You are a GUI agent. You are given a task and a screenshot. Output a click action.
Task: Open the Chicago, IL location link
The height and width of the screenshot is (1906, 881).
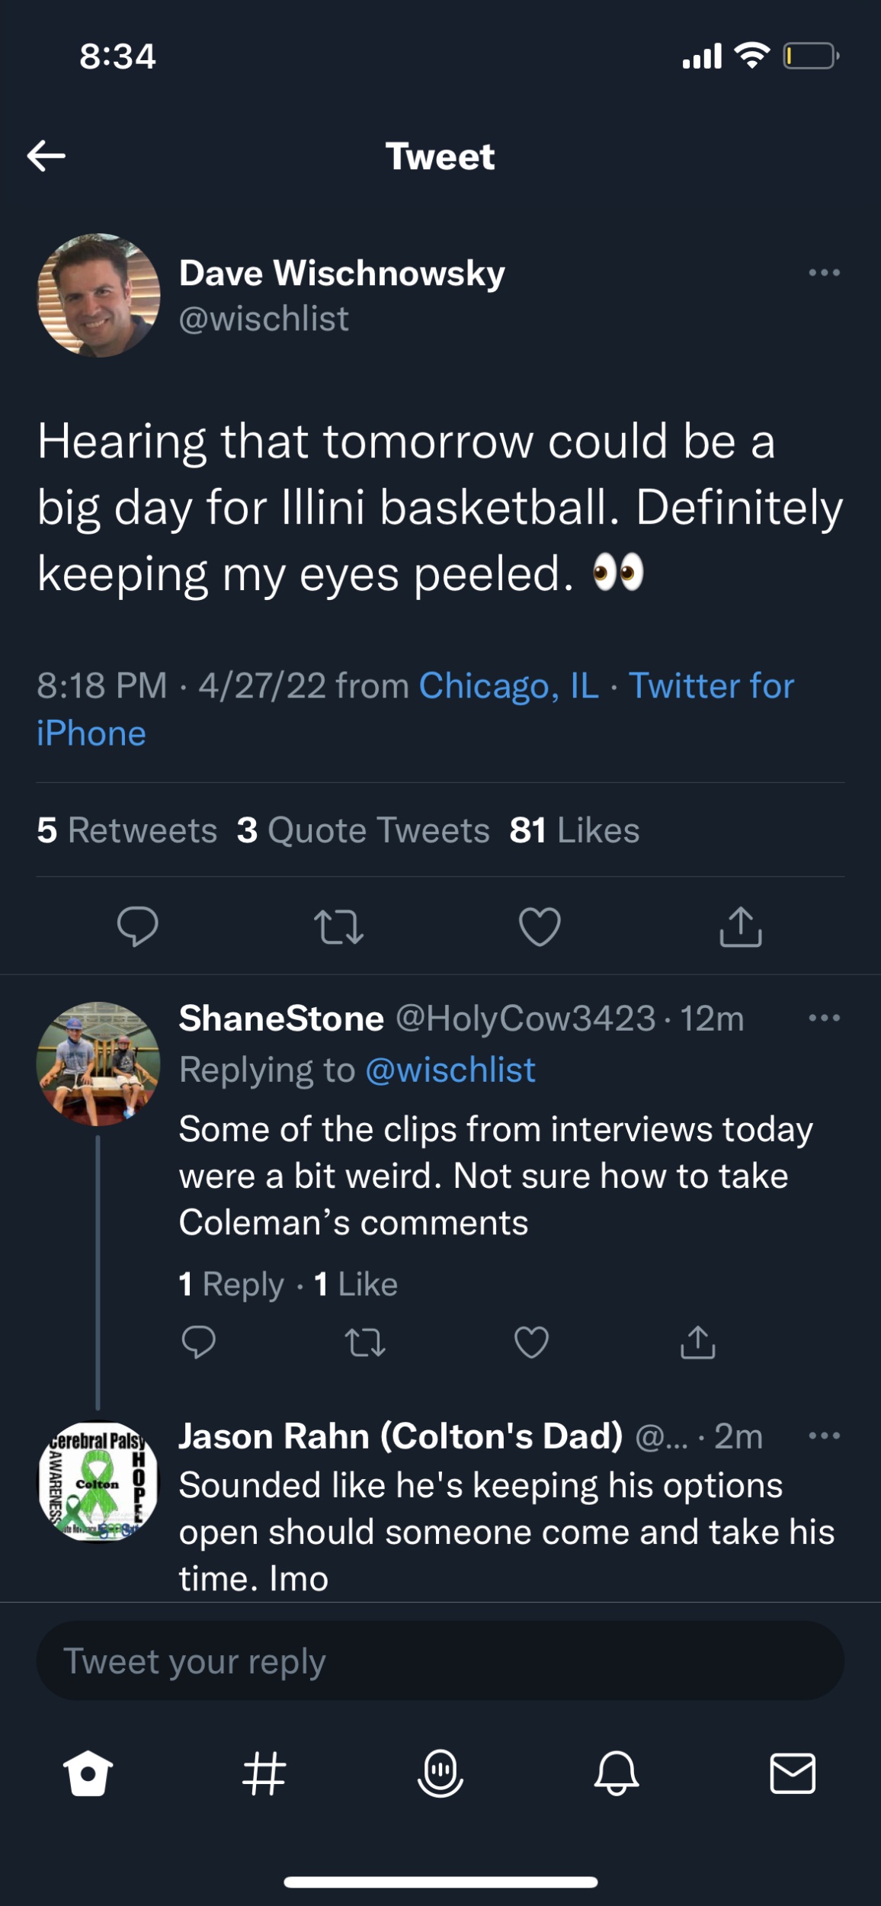(x=509, y=685)
